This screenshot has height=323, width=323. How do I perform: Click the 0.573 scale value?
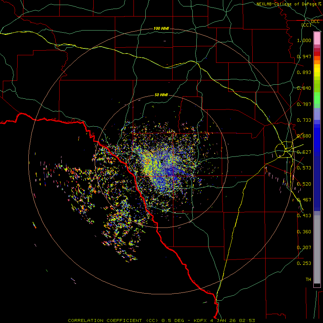click(x=304, y=168)
